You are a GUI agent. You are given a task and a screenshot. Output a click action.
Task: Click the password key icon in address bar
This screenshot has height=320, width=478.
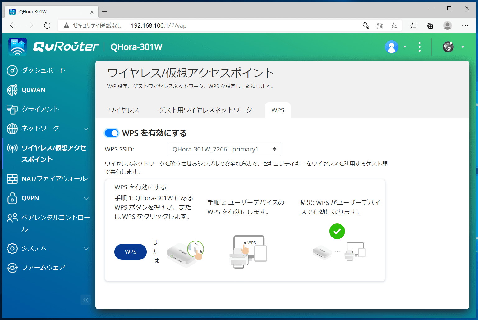coord(366,25)
